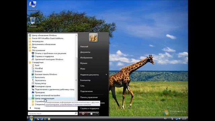Image resolution: width=215 pixels, height=121 pixels.
Task: Open Подключение in the Start menu
Action: click(86, 91)
